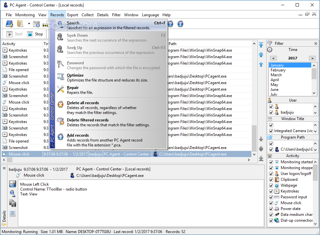Click the Start monitoring button

15,34
